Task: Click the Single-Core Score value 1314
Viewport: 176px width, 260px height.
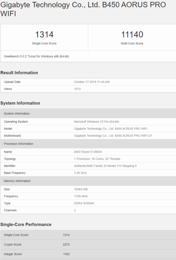Action: (44, 34)
